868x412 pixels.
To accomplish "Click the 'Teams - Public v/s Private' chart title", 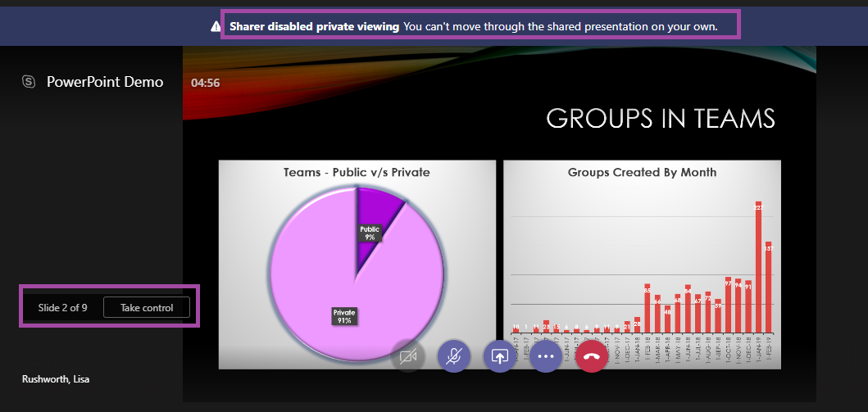I will coord(357,172).
